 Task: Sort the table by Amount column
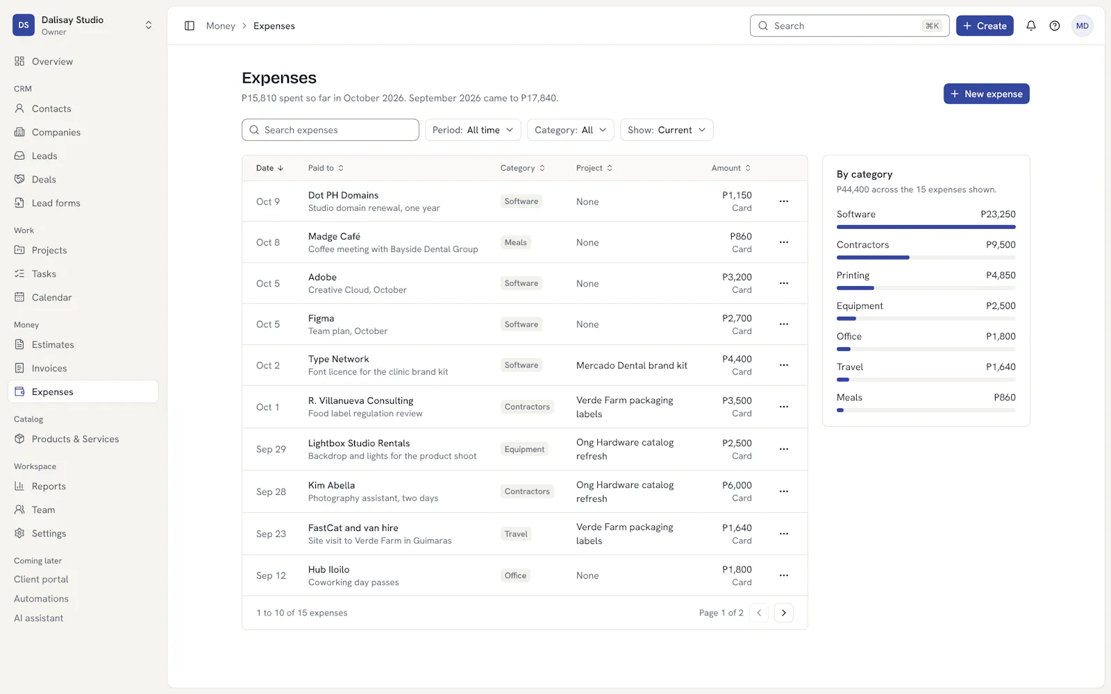coord(731,168)
